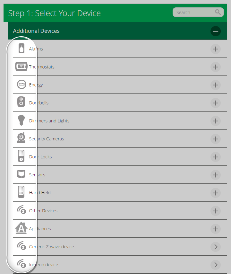Expand the Doorbells category plus button
This screenshot has width=231, height=274.
[x=216, y=103]
